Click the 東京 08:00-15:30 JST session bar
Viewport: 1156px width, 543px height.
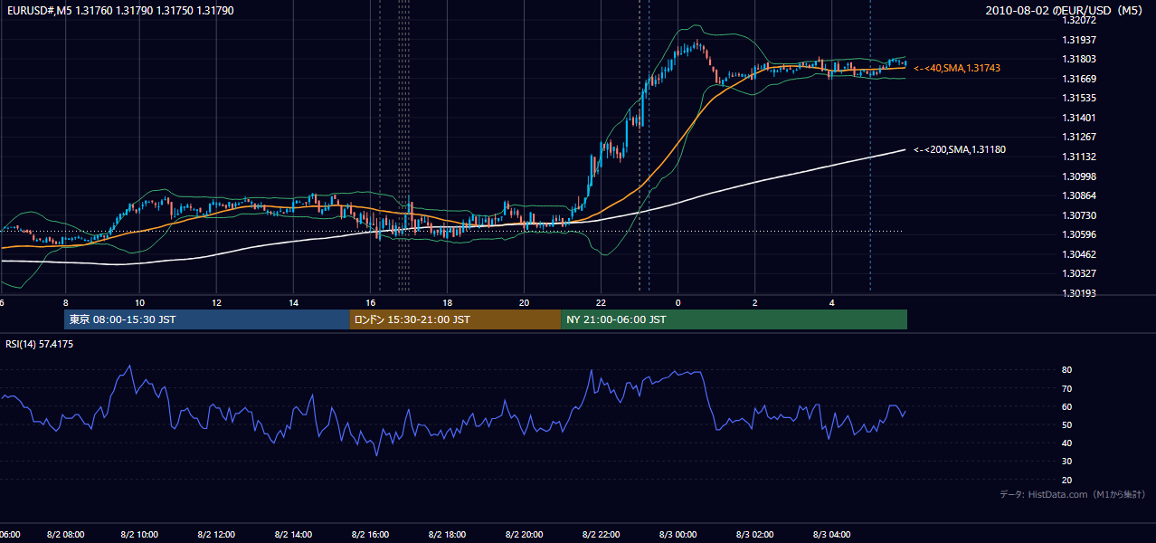(207, 319)
